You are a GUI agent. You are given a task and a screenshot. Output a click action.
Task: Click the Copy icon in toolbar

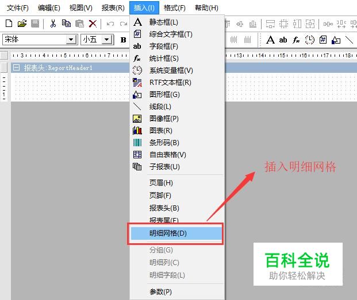[x=66, y=24]
